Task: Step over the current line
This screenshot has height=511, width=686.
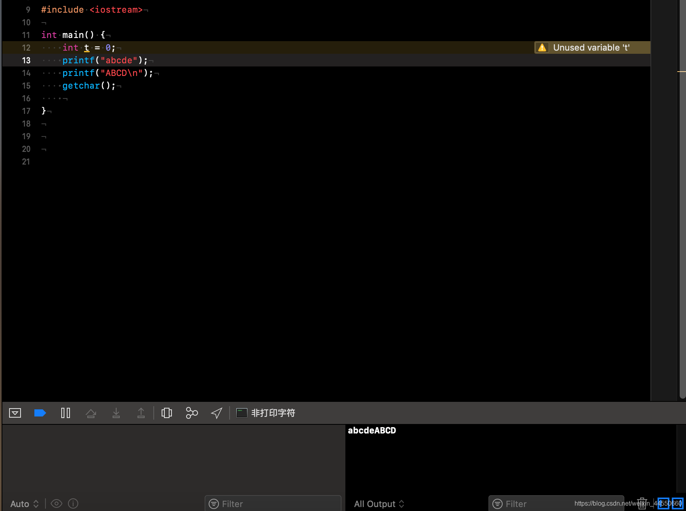Action: tap(91, 413)
